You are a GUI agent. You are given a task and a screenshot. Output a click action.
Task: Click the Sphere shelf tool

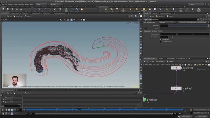click(8, 10)
